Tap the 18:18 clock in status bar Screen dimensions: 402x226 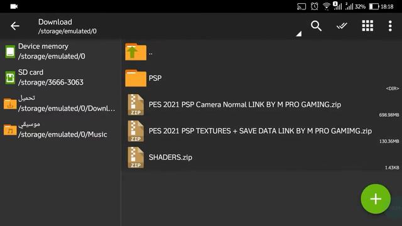387,7
